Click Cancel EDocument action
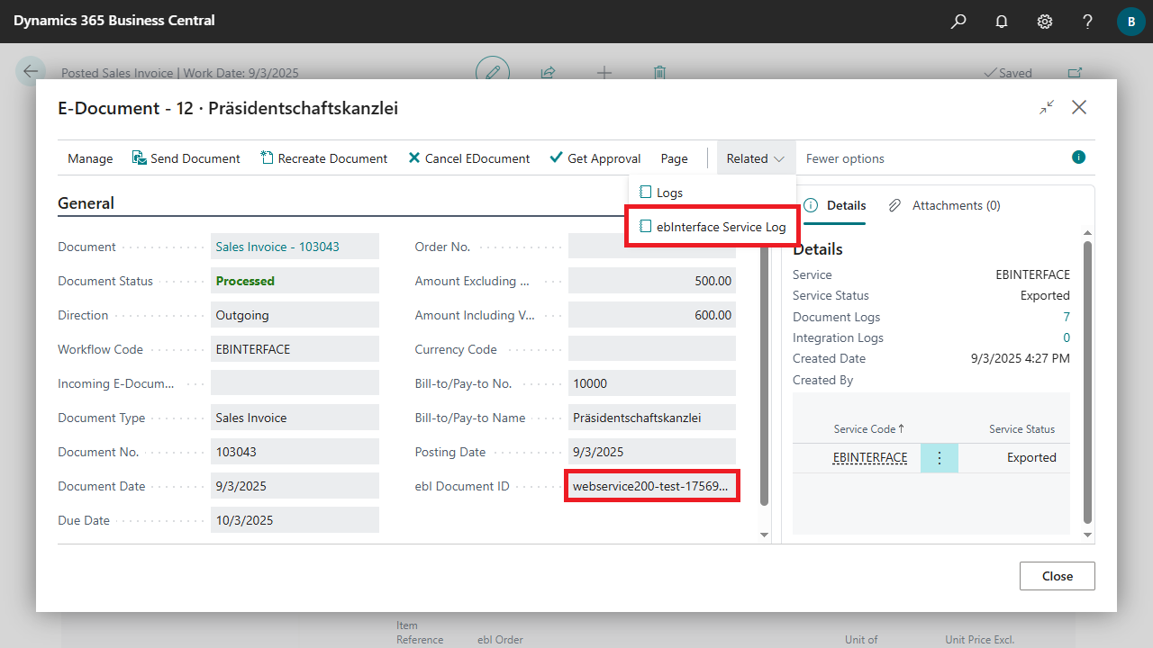Image resolution: width=1153 pixels, height=648 pixels. (x=469, y=158)
